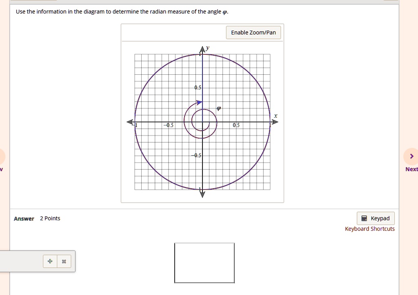Click the φ angle label in the diagram
418x295 pixels.
tap(219, 108)
